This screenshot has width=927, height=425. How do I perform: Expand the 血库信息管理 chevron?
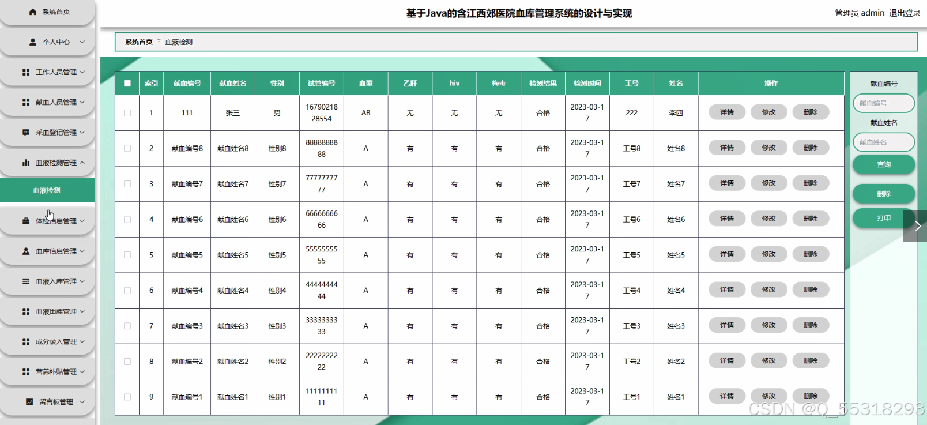click(82, 251)
